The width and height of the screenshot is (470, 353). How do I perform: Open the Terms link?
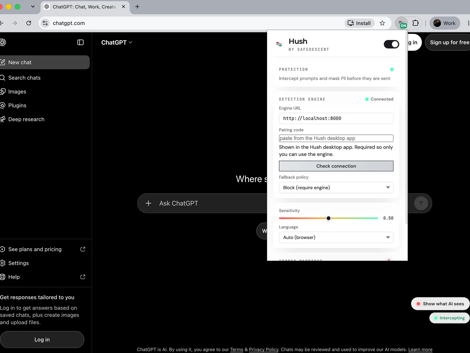236,349
